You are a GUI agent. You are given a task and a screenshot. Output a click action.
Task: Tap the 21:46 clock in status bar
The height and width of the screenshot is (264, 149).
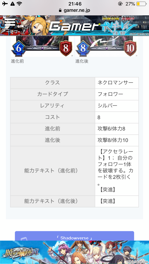(x=75, y=4)
